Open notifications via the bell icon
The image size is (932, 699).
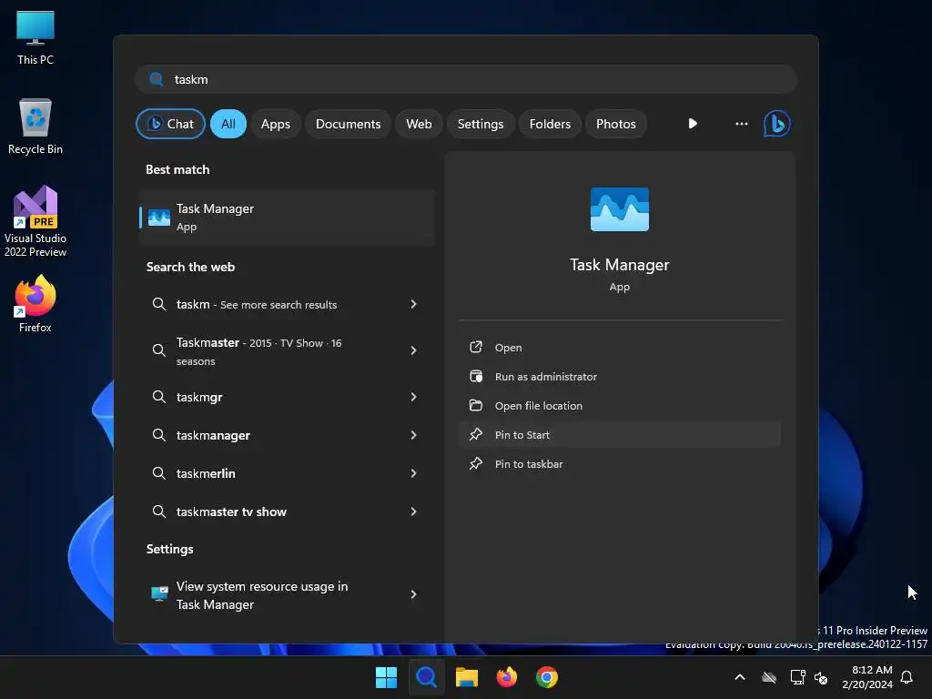coord(907,677)
